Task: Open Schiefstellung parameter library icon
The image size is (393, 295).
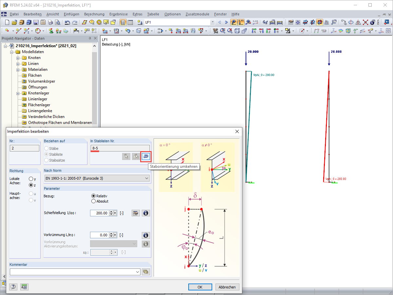Action: 136,213
